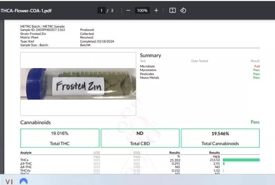This screenshot has height=185, width=275.
Task: Select the Total Cannabinoids 19.546% box
Action: tap(220, 138)
